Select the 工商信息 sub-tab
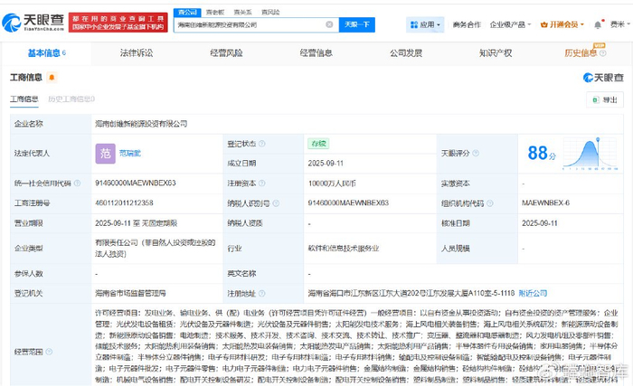Screen dimensions: 633x386 (24, 99)
